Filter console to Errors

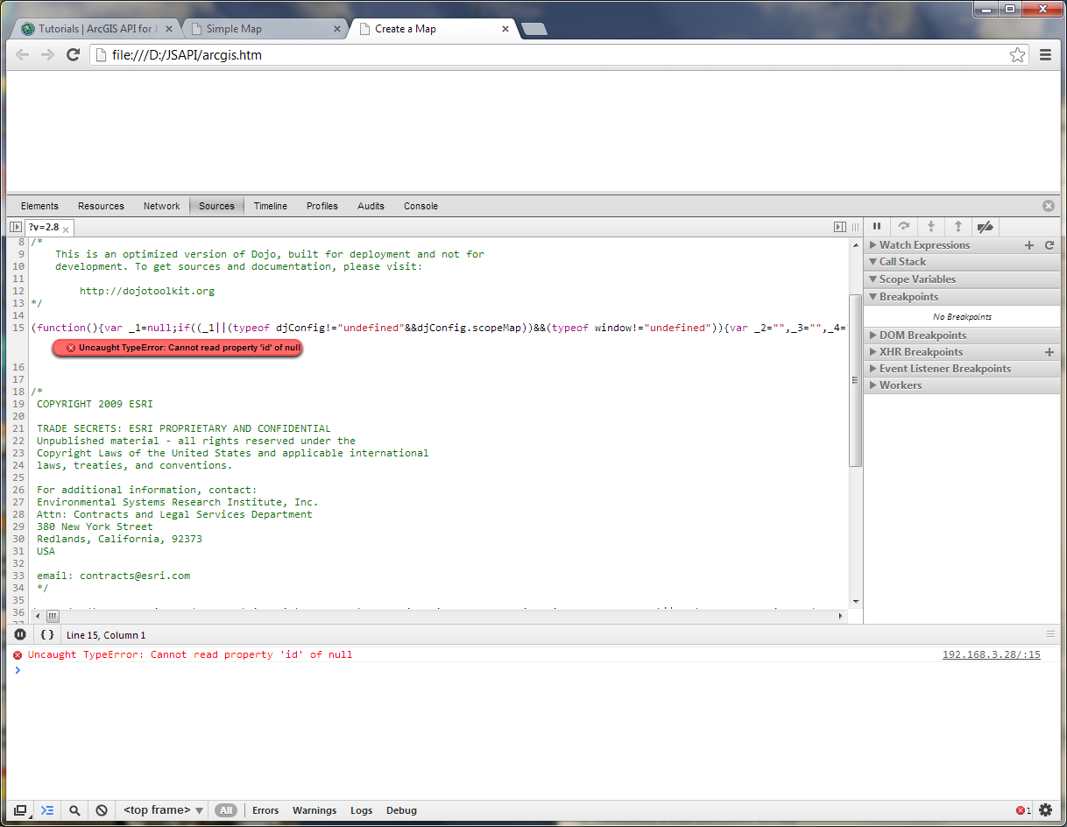coord(265,810)
